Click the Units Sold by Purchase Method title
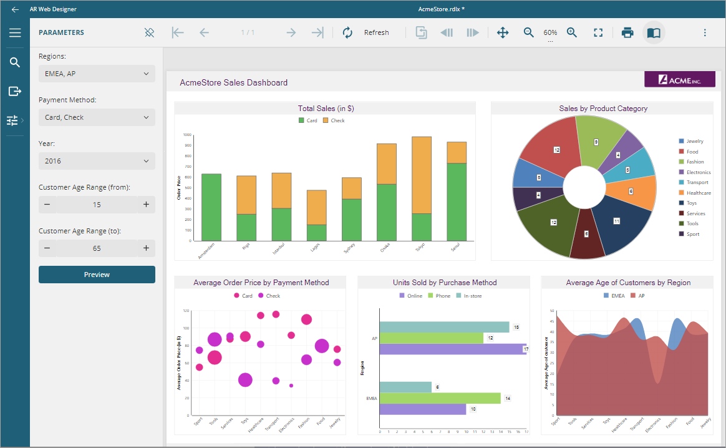The height and width of the screenshot is (448, 726). point(445,283)
